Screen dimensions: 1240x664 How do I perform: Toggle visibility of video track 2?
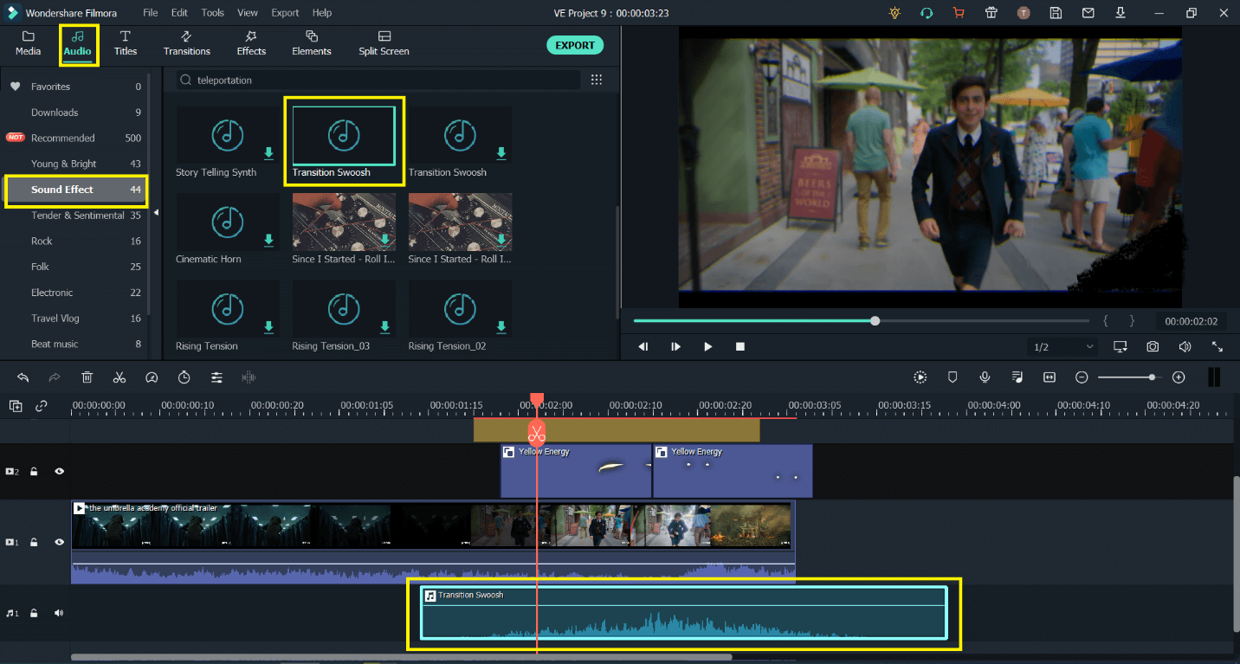pyautogui.click(x=59, y=472)
